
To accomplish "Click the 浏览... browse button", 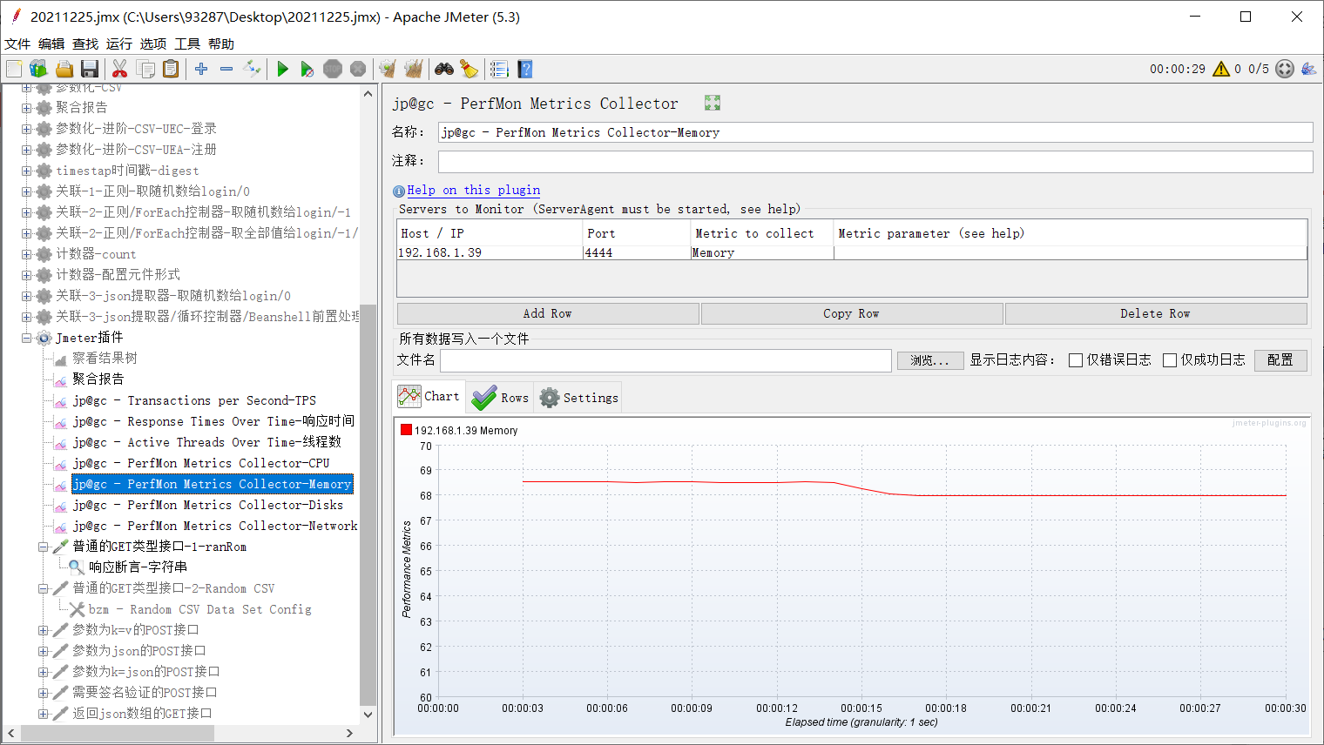I will tap(930, 360).
